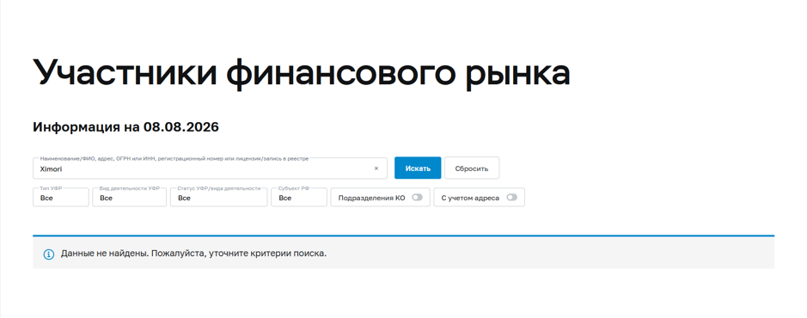Image resolution: width=807 pixels, height=318 pixels.
Task: Open the Статус УФР/вида деятельности dropdown
Action: pyautogui.click(x=219, y=198)
